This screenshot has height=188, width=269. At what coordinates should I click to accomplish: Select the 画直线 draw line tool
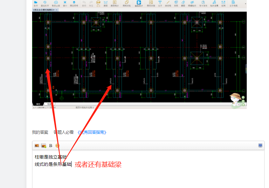(x=168, y=3)
